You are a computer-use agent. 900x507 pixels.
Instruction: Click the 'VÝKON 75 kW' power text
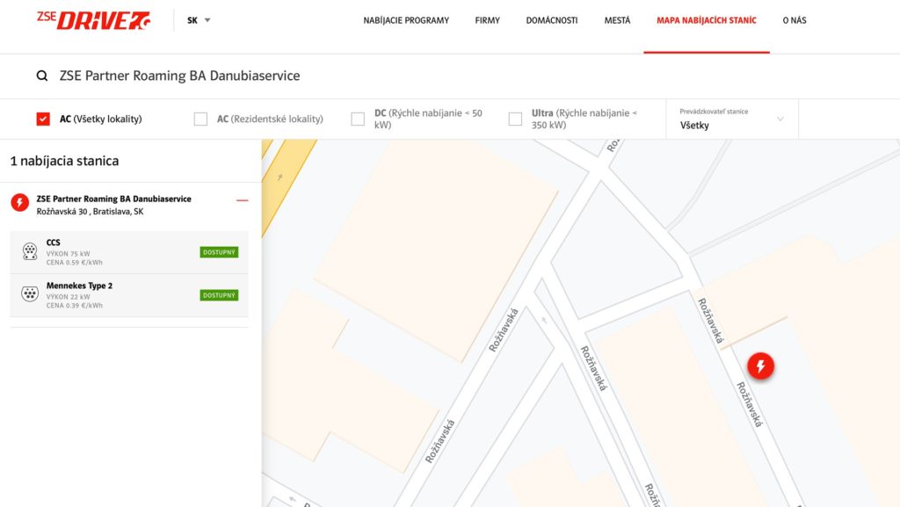point(69,253)
